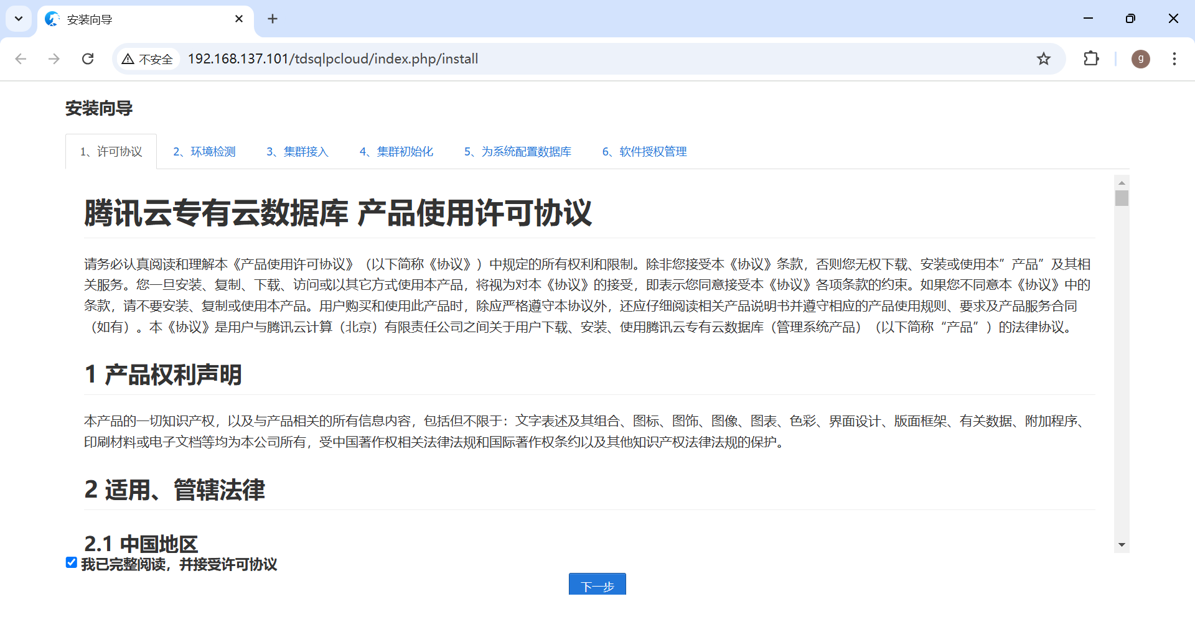Image resolution: width=1195 pixels, height=627 pixels.
Task: Open the tab search dropdown arrow
Action: pyautogui.click(x=19, y=19)
